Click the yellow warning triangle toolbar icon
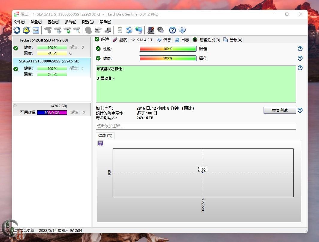This screenshot has width=319, height=242. coord(26,30)
